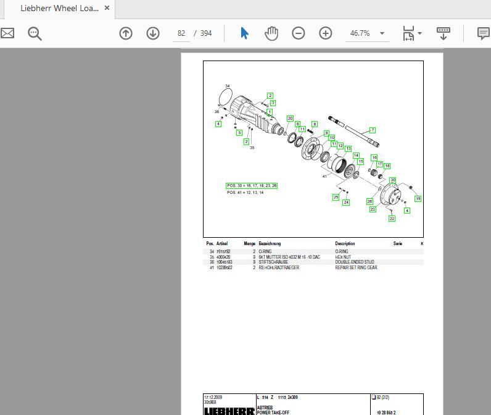The image size is (491, 415).
Task: Click part callout 5 near housing
Action: 239,133
